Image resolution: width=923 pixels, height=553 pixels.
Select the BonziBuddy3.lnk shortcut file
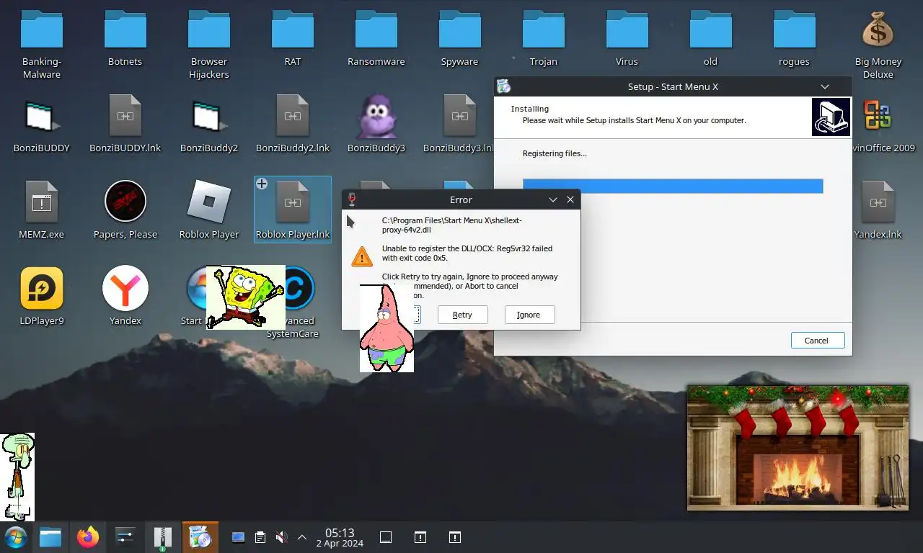pyautogui.click(x=460, y=115)
